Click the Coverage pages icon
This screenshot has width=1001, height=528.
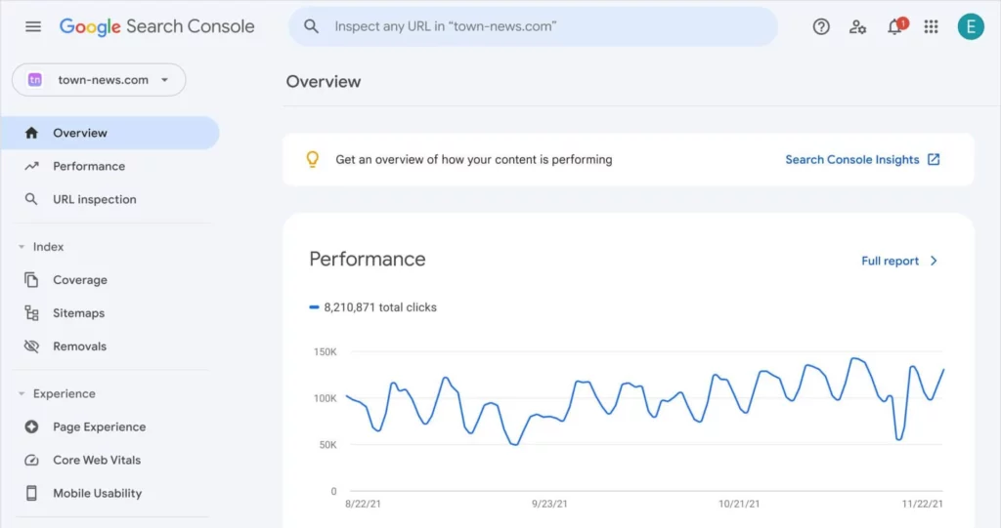(x=31, y=279)
